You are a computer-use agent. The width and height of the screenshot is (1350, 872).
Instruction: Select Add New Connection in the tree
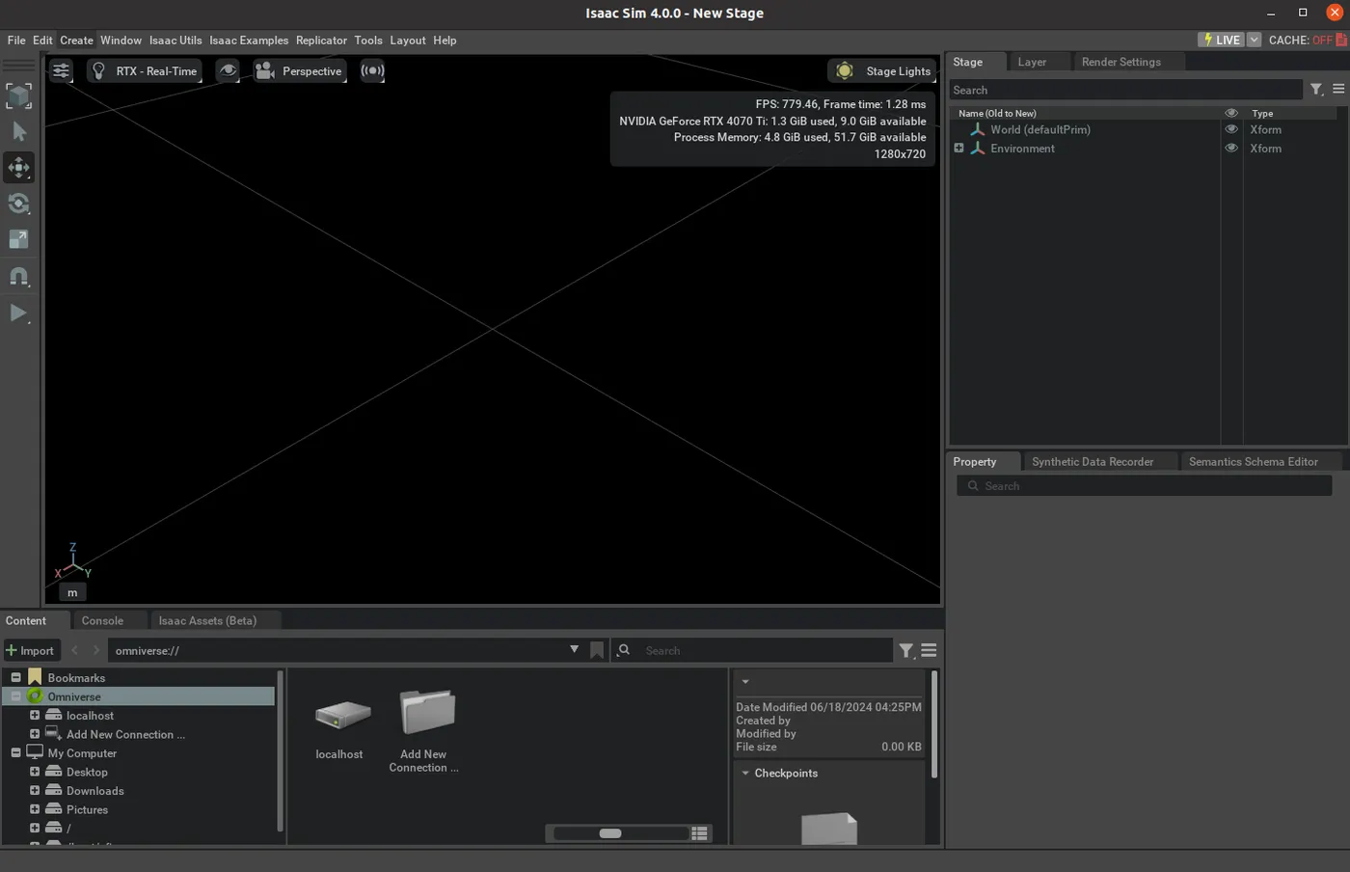tap(125, 735)
